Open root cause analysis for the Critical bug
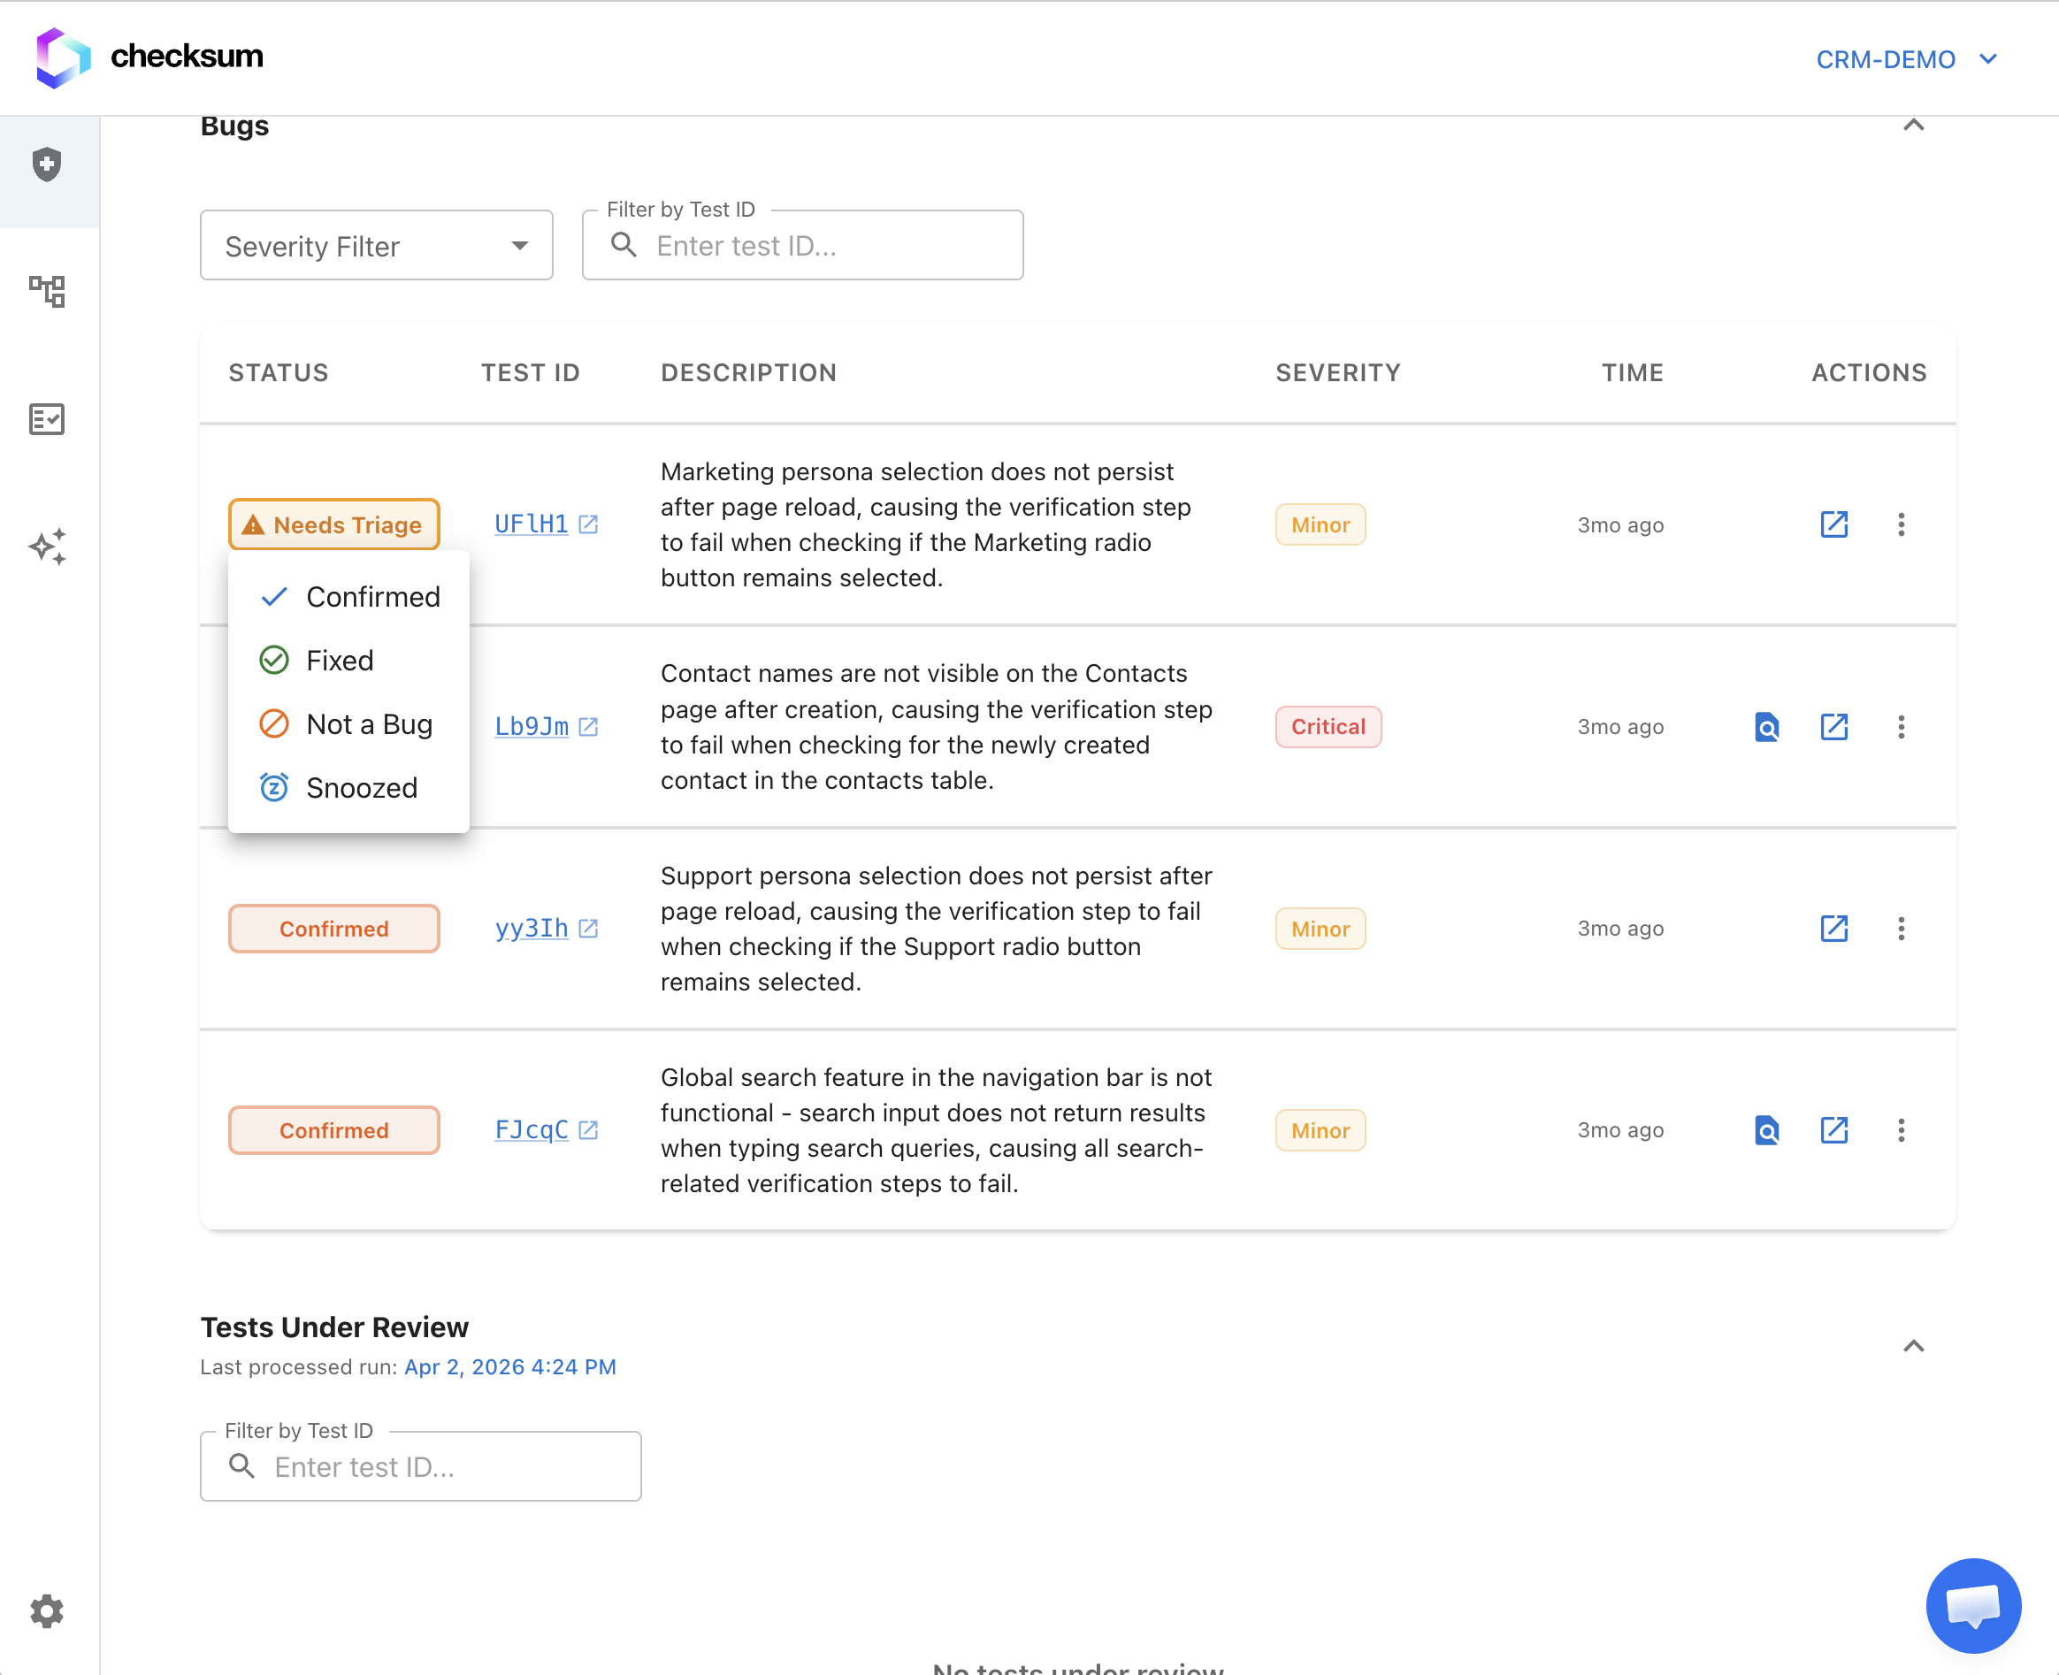The height and width of the screenshot is (1675, 2059). point(1765,727)
